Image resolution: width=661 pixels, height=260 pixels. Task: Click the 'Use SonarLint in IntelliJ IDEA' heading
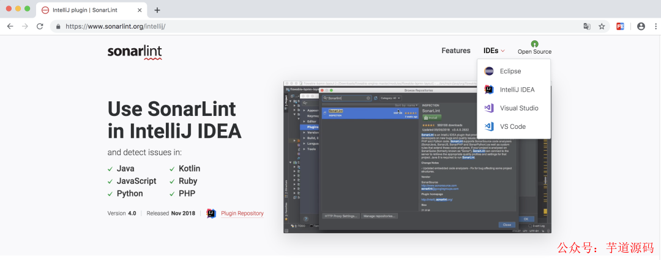[x=174, y=120]
